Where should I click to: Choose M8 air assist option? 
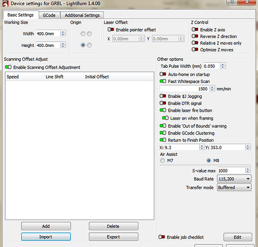(x=209, y=161)
